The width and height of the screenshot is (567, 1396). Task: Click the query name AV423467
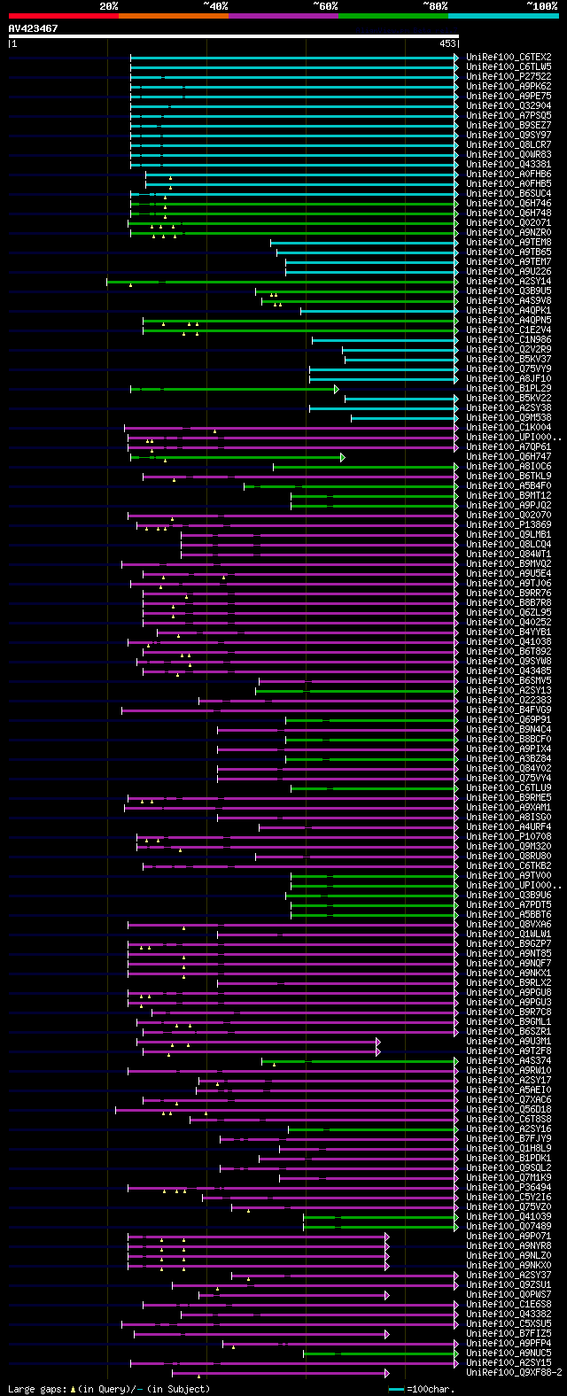click(34, 28)
